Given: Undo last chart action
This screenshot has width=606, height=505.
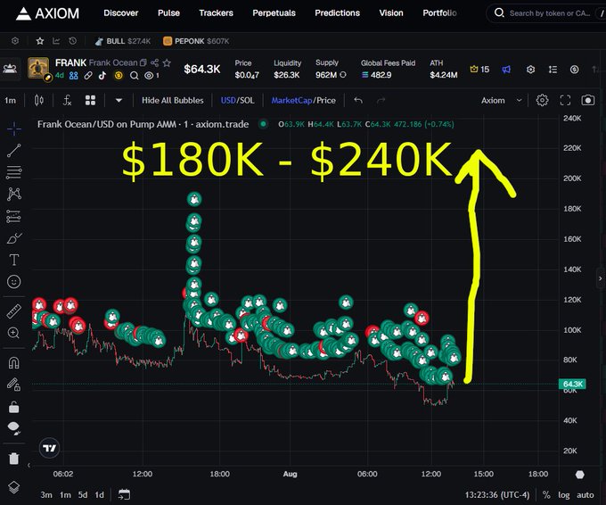Looking at the screenshot, I should [358, 101].
